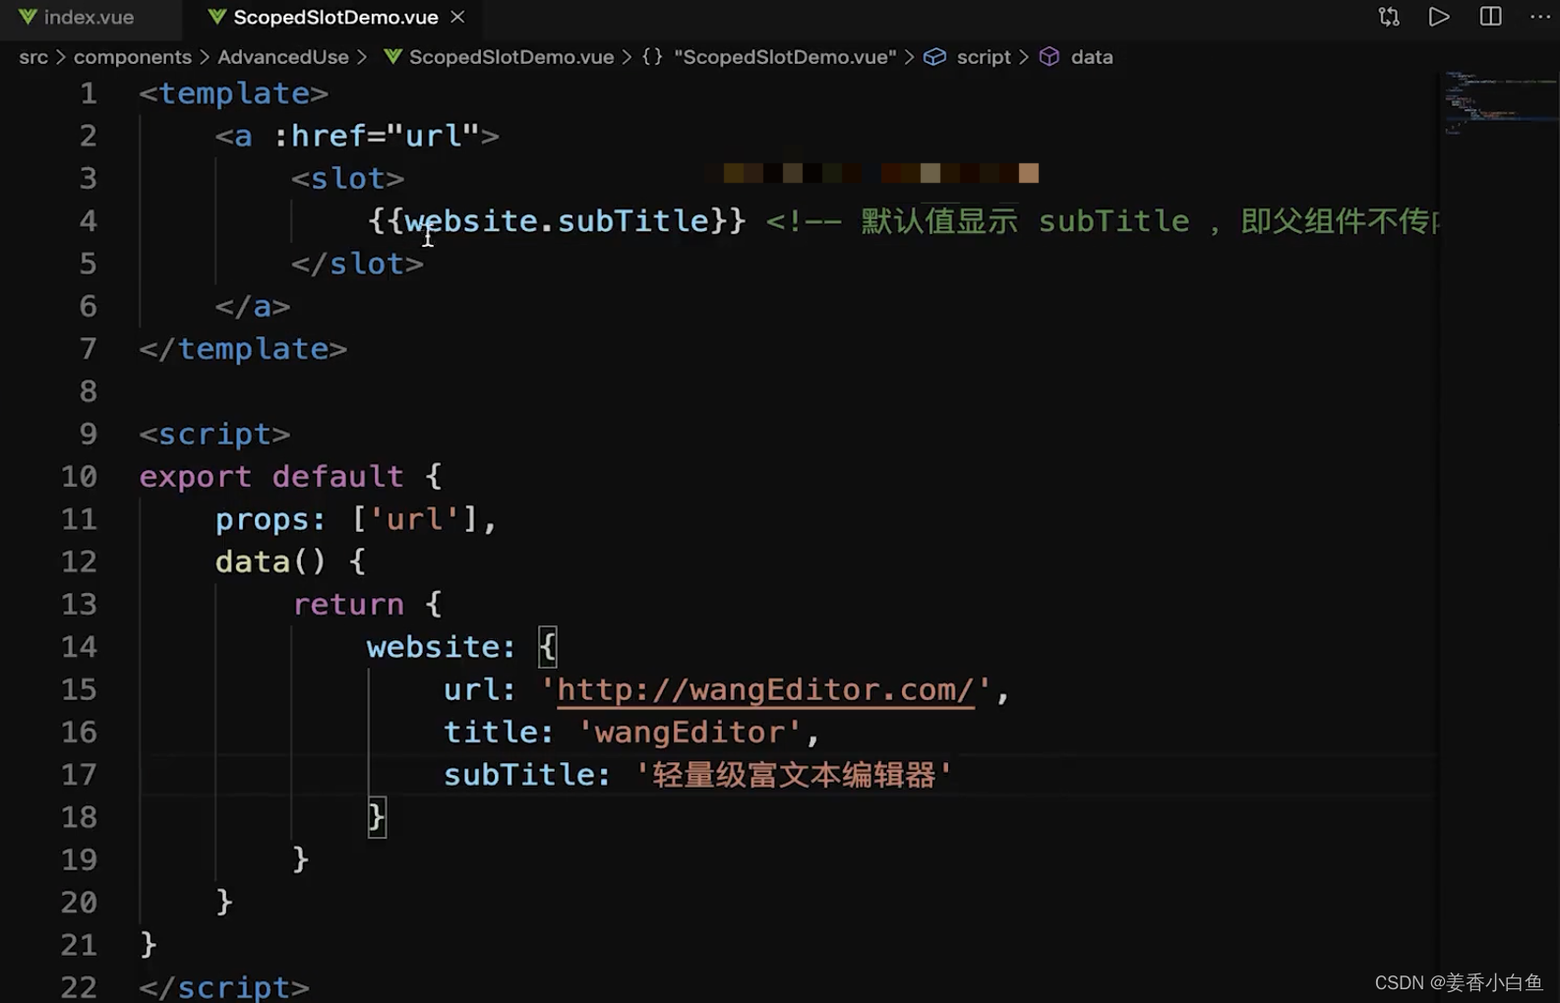Click the closing </template> tag
The image size is (1560, 1003).
[243, 349]
